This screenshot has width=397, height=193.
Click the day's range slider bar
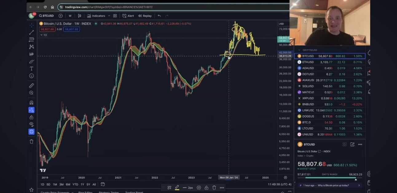point(330,178)
